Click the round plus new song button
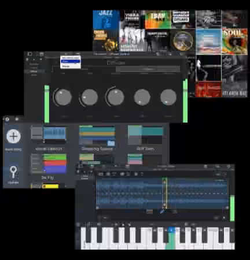 (x=13, y=136)
